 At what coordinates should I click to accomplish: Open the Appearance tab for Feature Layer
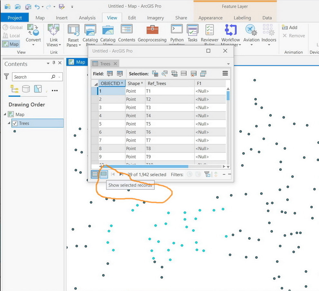(x=211, y=18)
